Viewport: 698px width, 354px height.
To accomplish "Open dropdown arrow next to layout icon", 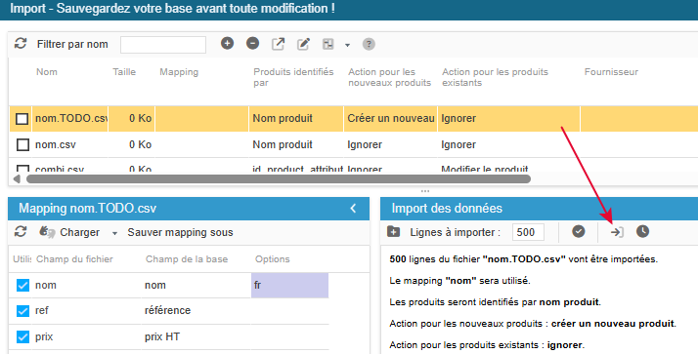I will 347,45.
